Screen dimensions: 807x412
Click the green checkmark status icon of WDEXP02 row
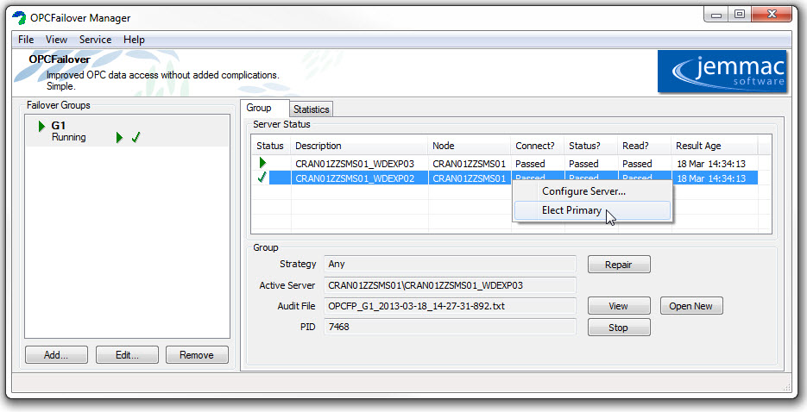coord(262,178)
